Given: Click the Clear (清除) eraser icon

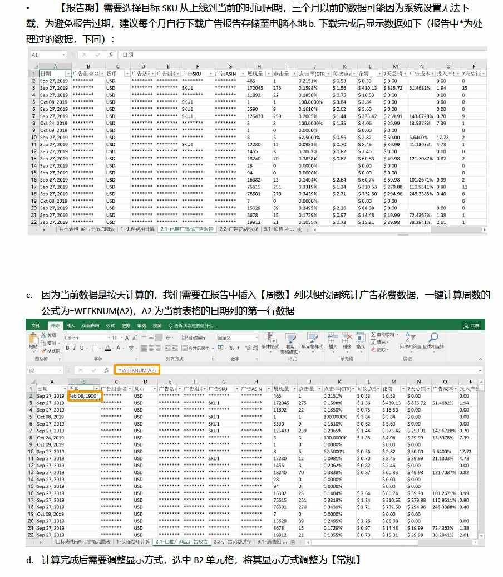Looking at the screenshot, I should 373,350.
